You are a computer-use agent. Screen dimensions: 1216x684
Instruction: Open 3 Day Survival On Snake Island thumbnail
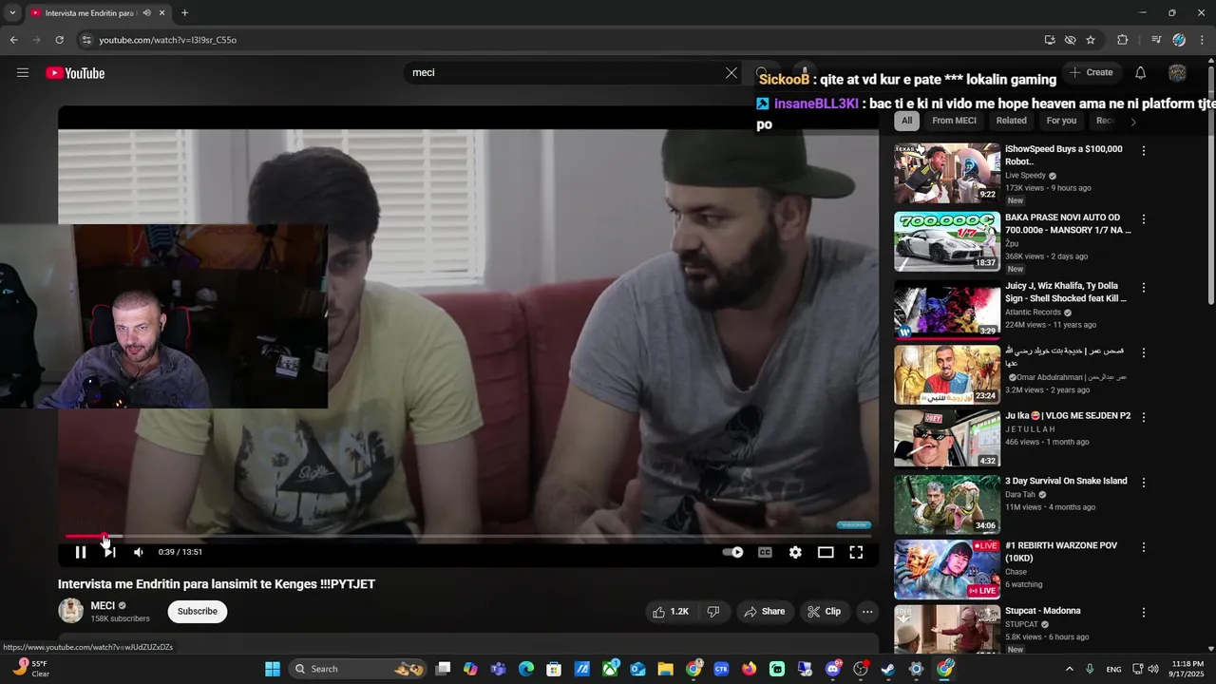(x=947, y=504)
